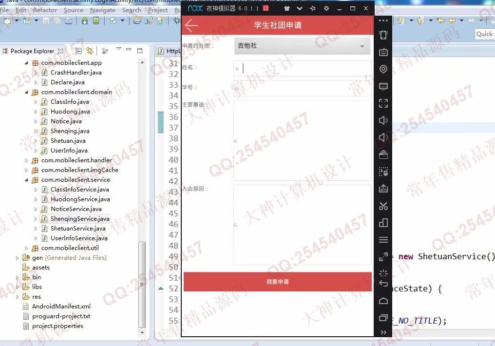Expand com.mobileclient.util package
This screenshot has height=346, width=495.
coord(26,248)
